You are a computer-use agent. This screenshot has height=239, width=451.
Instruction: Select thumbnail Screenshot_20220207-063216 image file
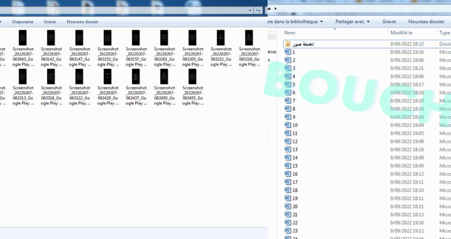[249, 38]
